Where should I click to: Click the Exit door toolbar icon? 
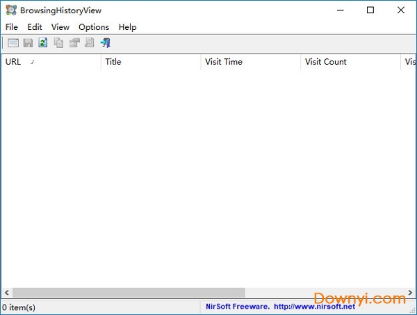(x=105, y=43)
